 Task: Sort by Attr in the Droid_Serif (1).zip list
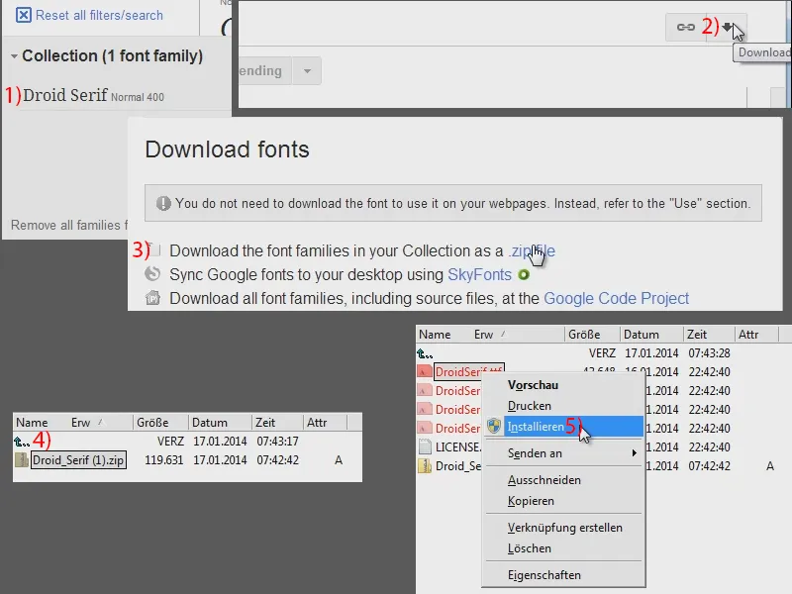pos(317,423)
